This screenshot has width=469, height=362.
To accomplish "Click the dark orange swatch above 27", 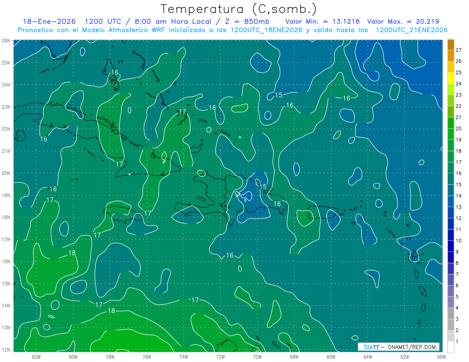I will [x=451, y=45].
